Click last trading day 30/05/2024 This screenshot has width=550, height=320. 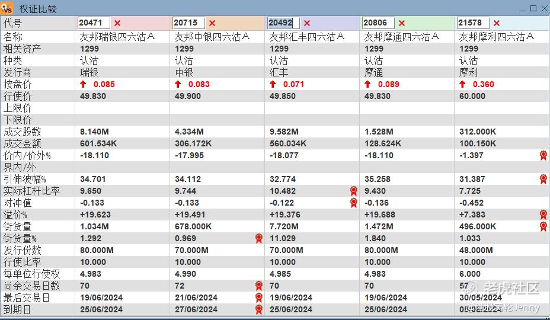pos(481,298)
